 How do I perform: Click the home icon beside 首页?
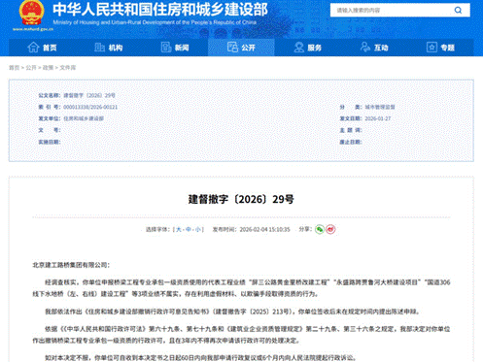(x=33, y=48)
